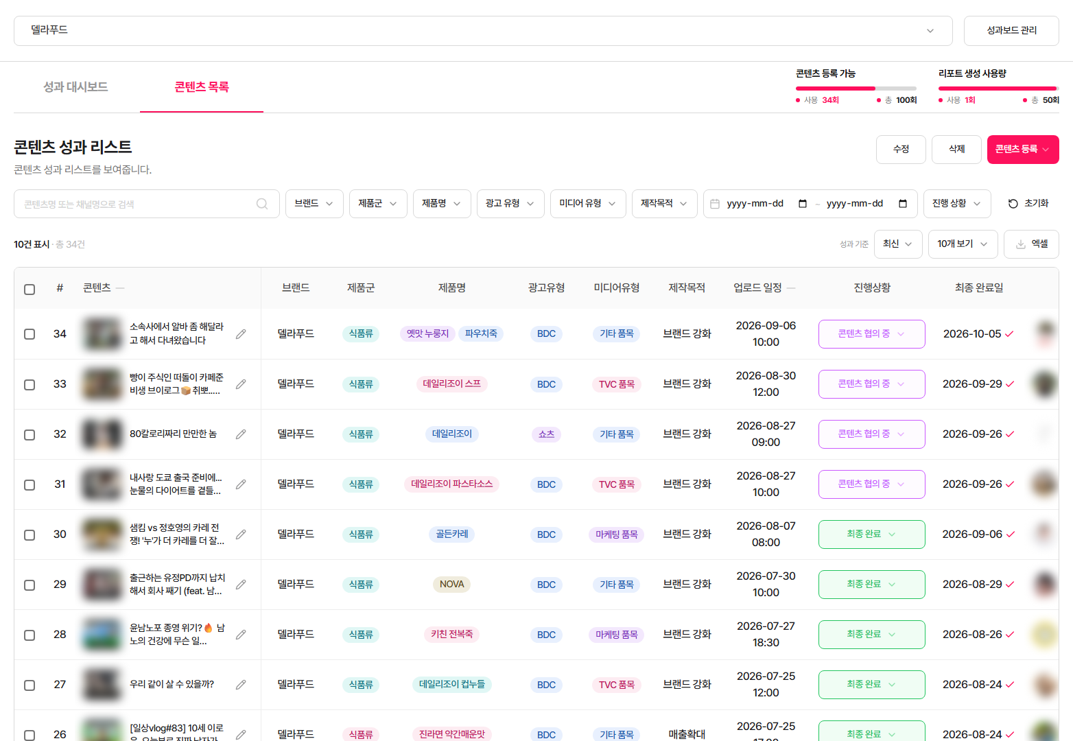Viewport: 1073px width, 741px height.
Task: Click red checkmark next to 2026-10-05
Action: (x=1009, y=334)
